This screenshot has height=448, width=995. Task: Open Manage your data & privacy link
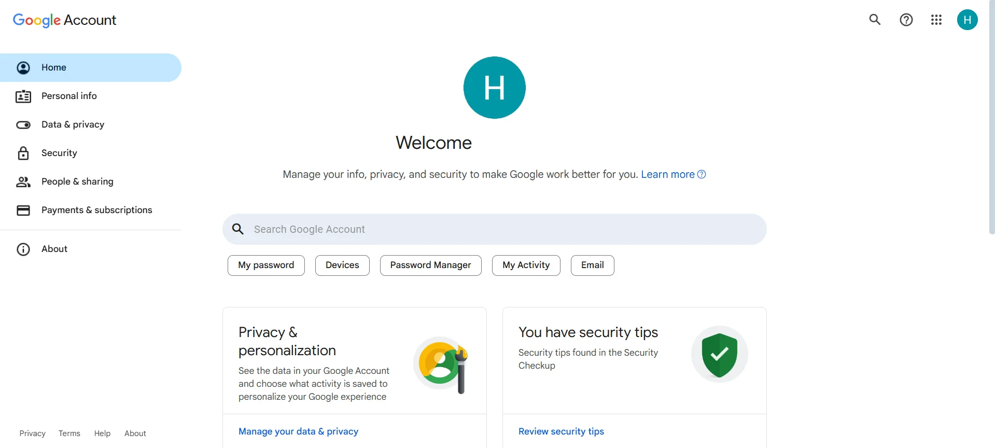click(x=298, y=431)
